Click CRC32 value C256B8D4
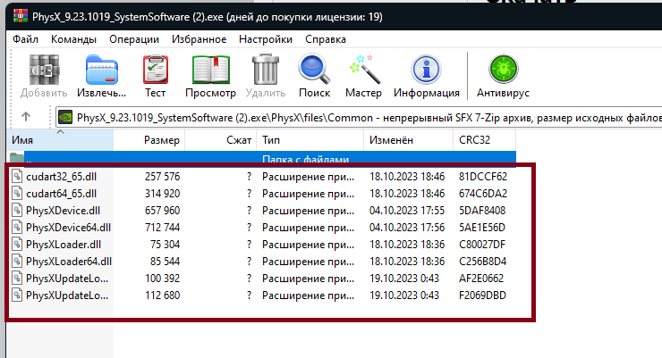The width and height of the screenshot is (662, 358). (x=482, y=261)
